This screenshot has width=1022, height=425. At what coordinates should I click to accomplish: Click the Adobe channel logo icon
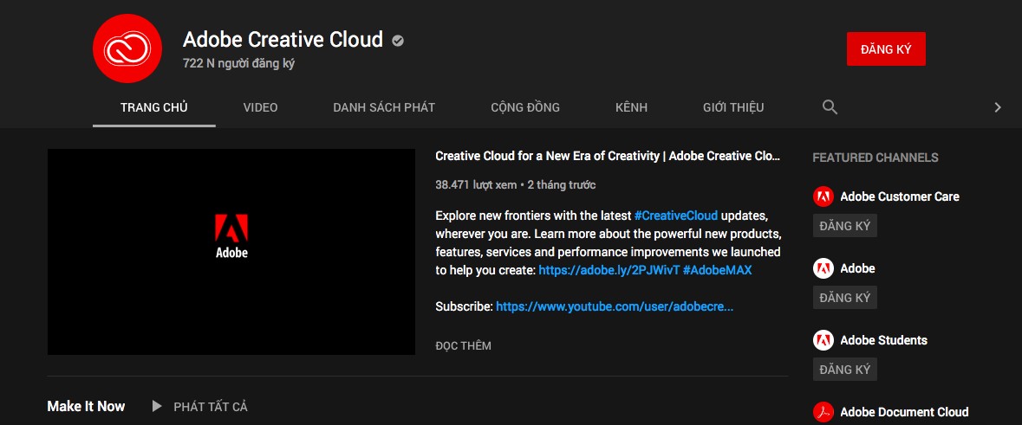pyautogui.click(x=823, y=268)
